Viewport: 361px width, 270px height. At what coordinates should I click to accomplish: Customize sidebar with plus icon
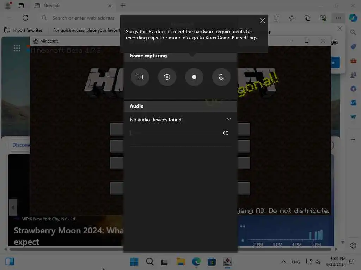pos(353,140)
